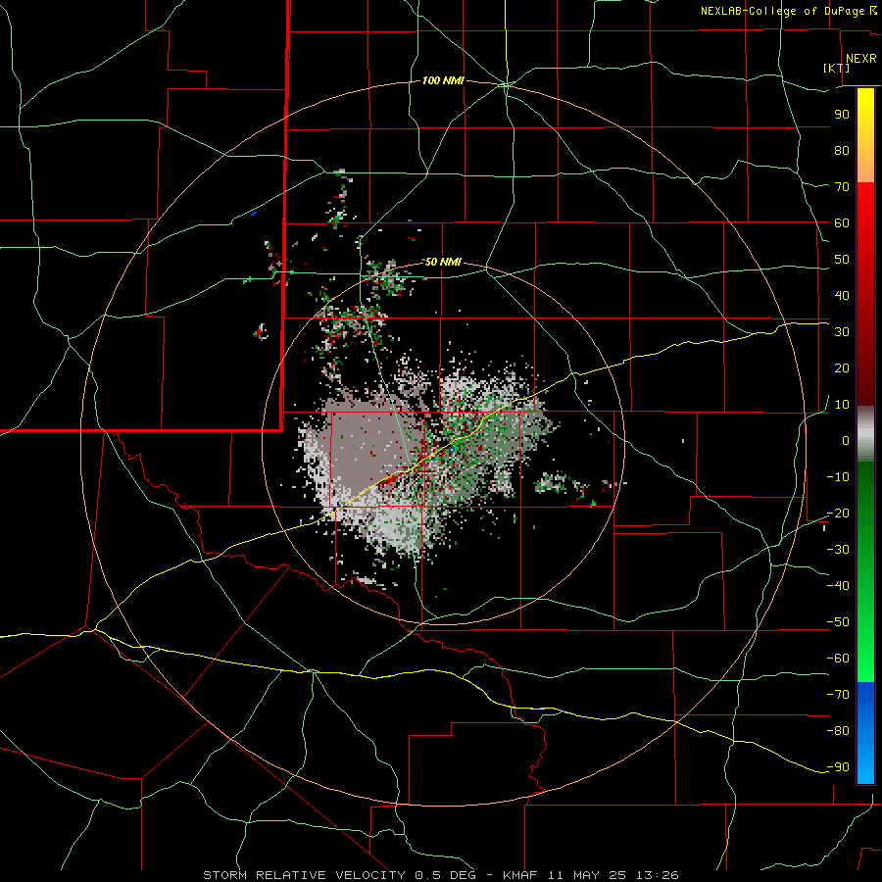Viewport: 882px width, 882px height.
Task: Click the -10 knots label on scale
Action: coord(838,477)
